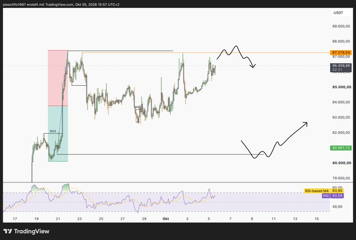The height and width of the screenshot is (240, 356).
Task: Click date 13 on the time axis
Action: pyautogui.click(x=295, y=219)
